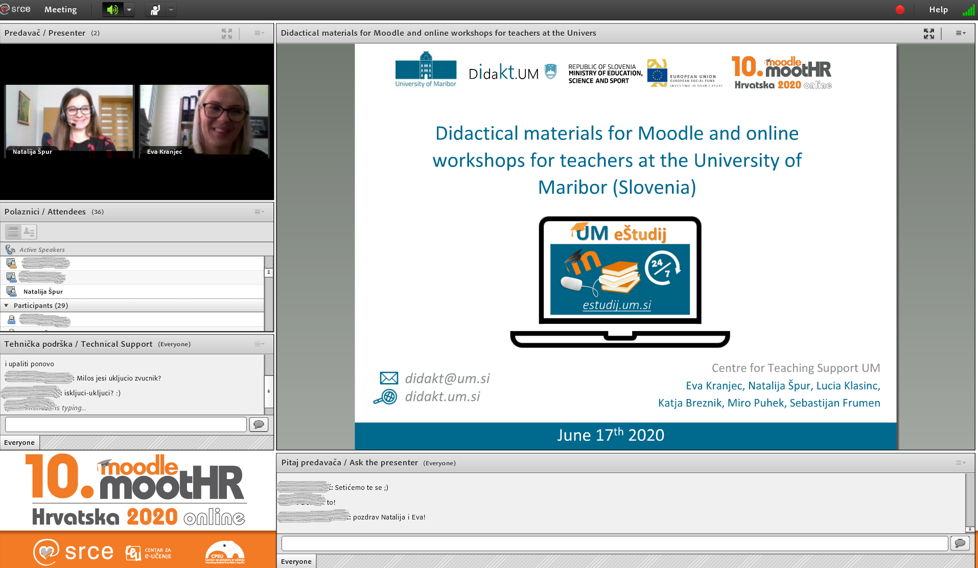
Task: Click the 'June 17th 2020' slide footer
Action: point(611,435)
